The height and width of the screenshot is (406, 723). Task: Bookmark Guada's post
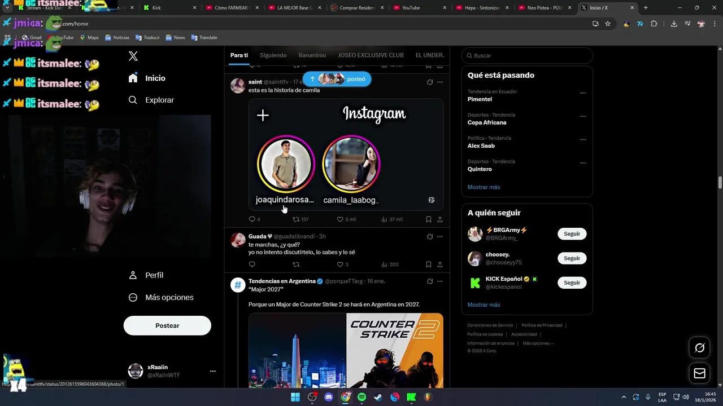point(429,264)
